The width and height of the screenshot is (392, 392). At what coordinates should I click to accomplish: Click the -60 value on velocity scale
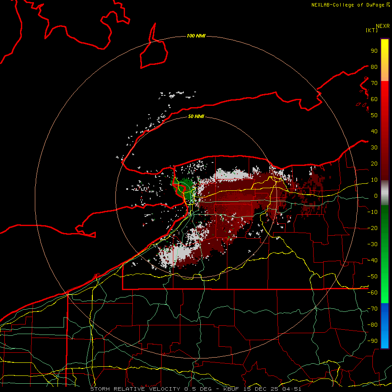[372, 293]
